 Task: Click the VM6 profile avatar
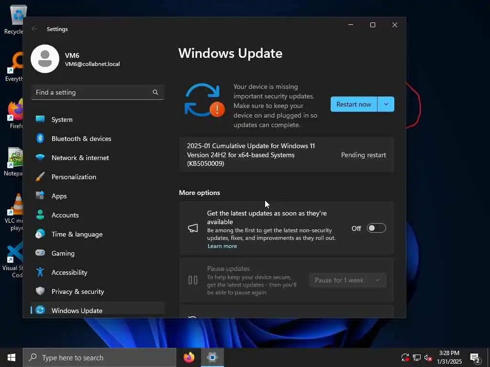45,59
